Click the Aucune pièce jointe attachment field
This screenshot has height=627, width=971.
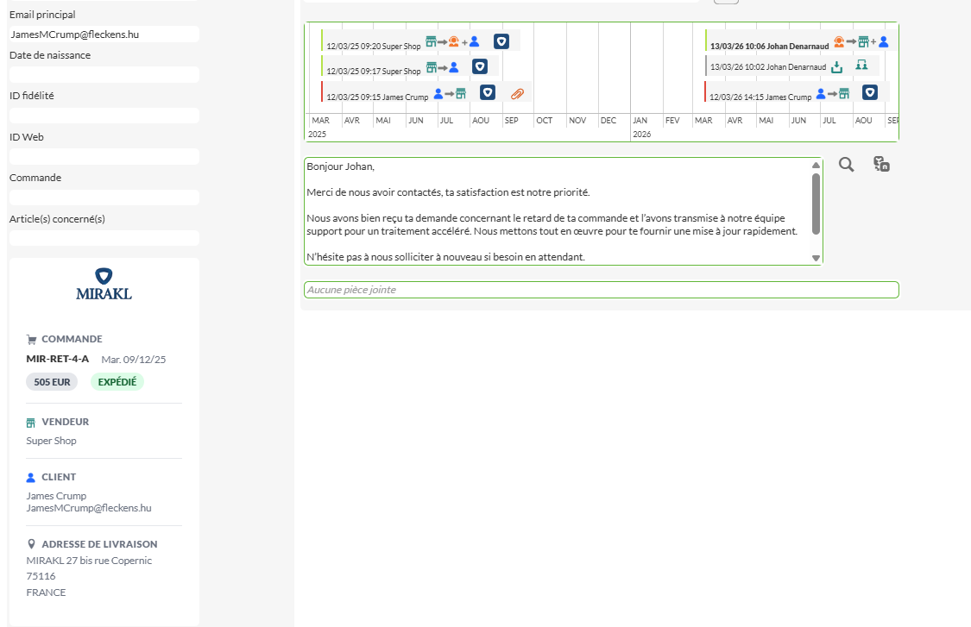pos(601,290)
